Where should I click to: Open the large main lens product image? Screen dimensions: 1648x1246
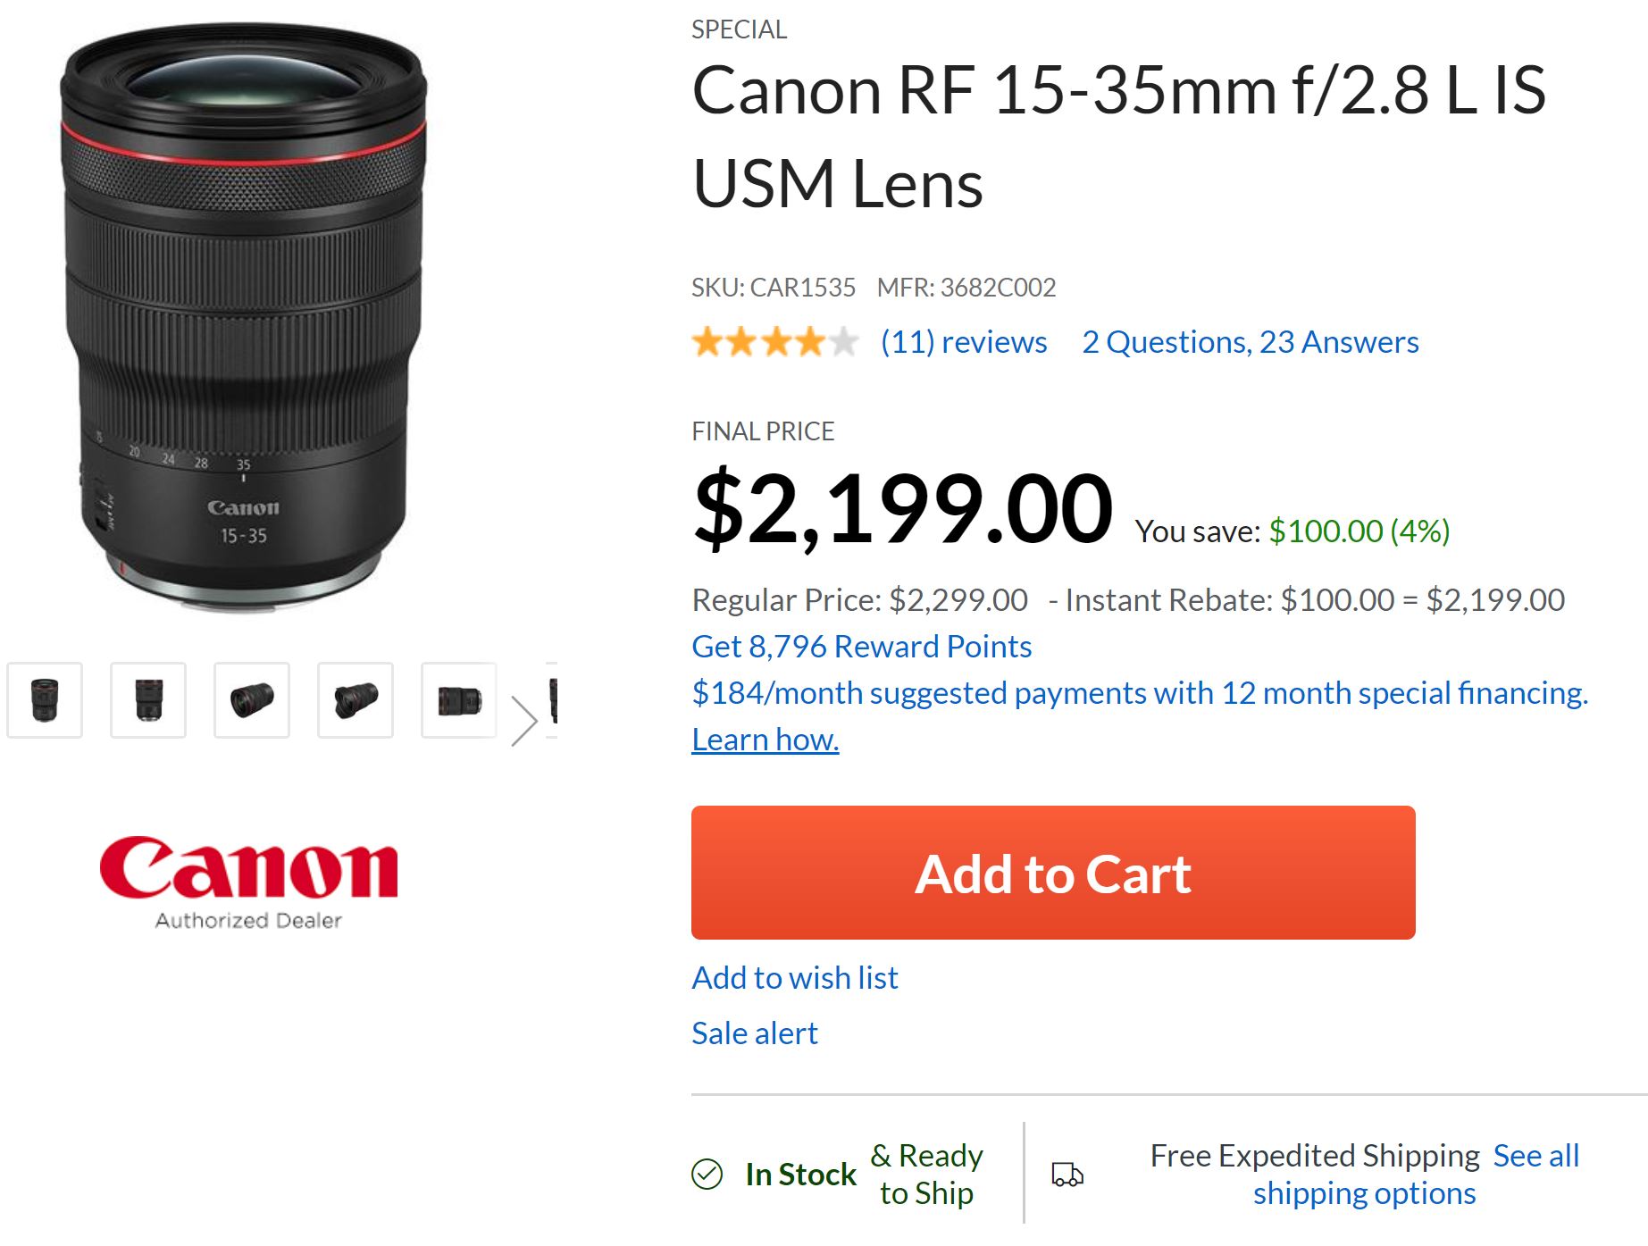[243, 317]
